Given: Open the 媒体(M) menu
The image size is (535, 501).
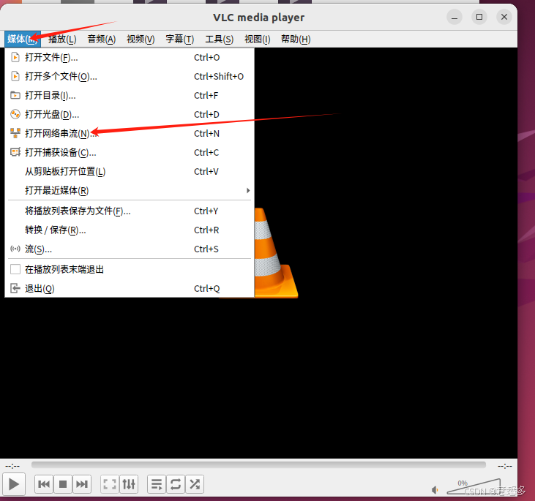Looking at the screenshot, I should [x=23, y=39].
